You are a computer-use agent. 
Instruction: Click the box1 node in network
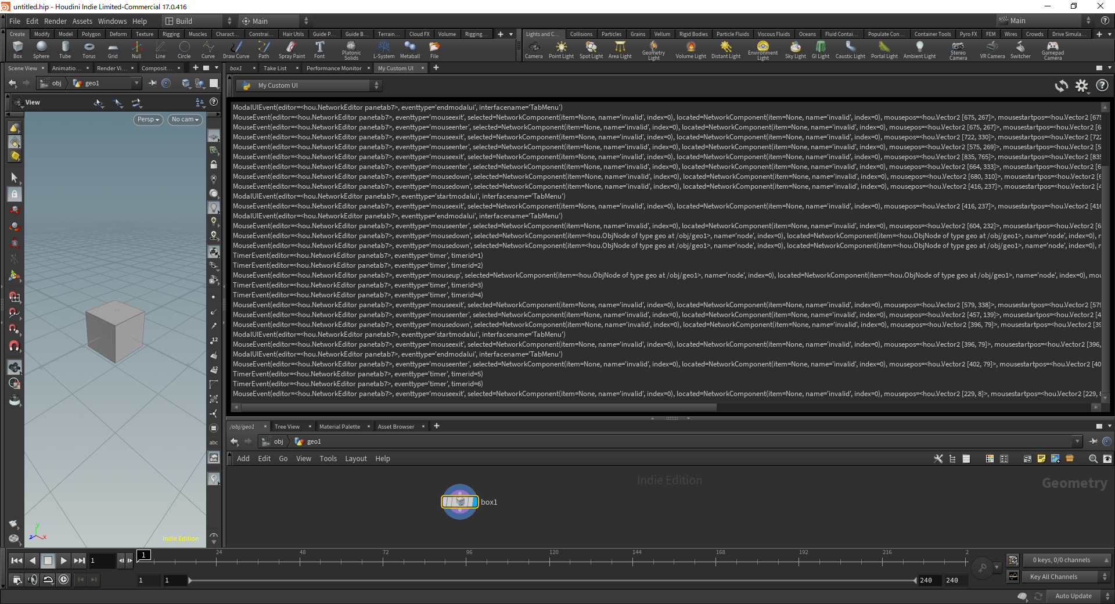click(460, 502)
